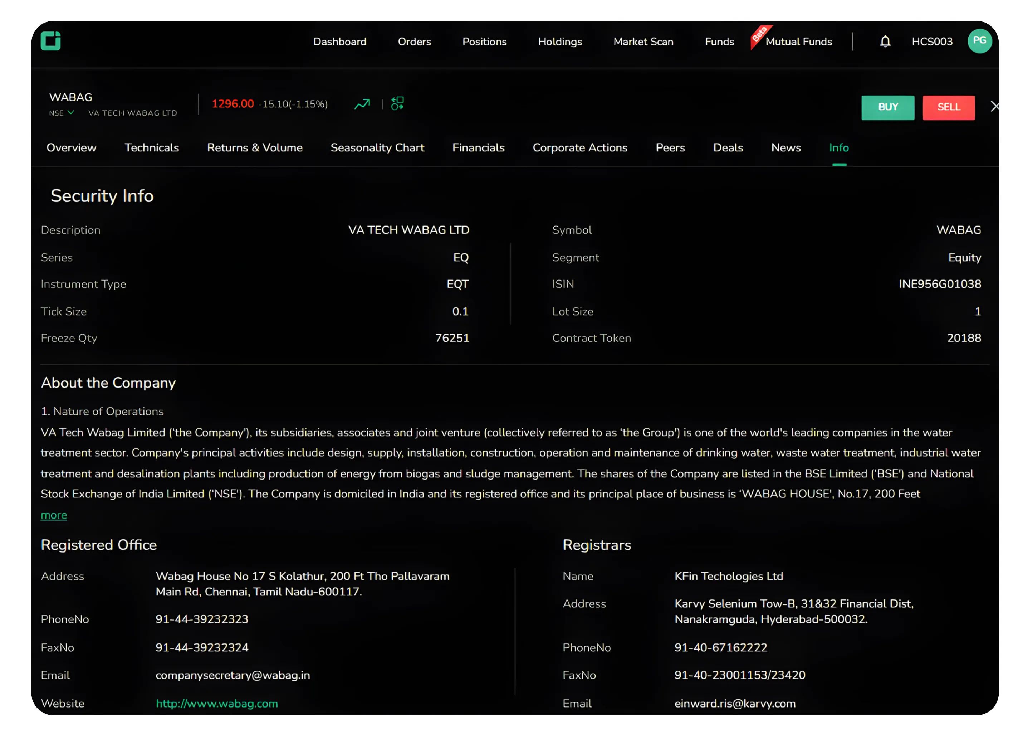Click the PG profile avatar
The image size is (1018, 739).
click(x=980, y=41)
